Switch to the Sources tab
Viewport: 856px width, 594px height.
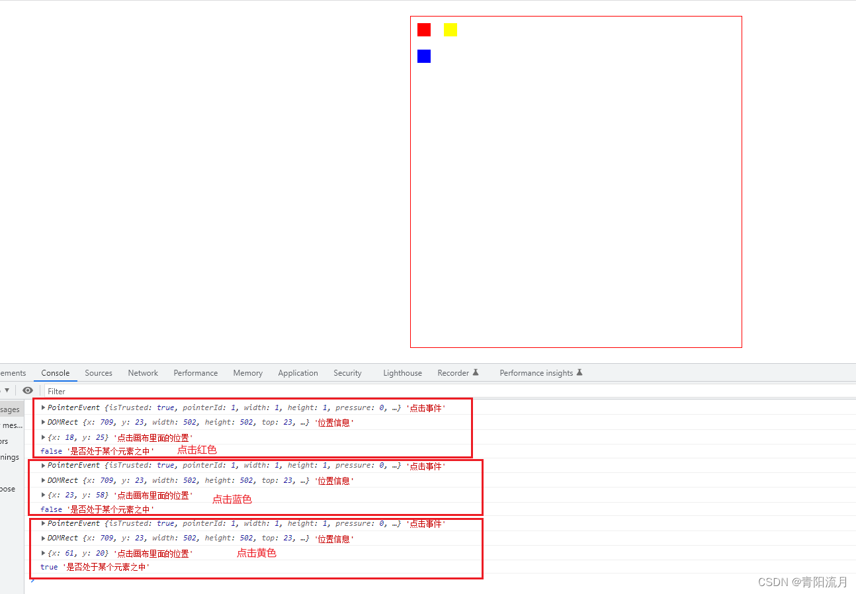(98, 372)
